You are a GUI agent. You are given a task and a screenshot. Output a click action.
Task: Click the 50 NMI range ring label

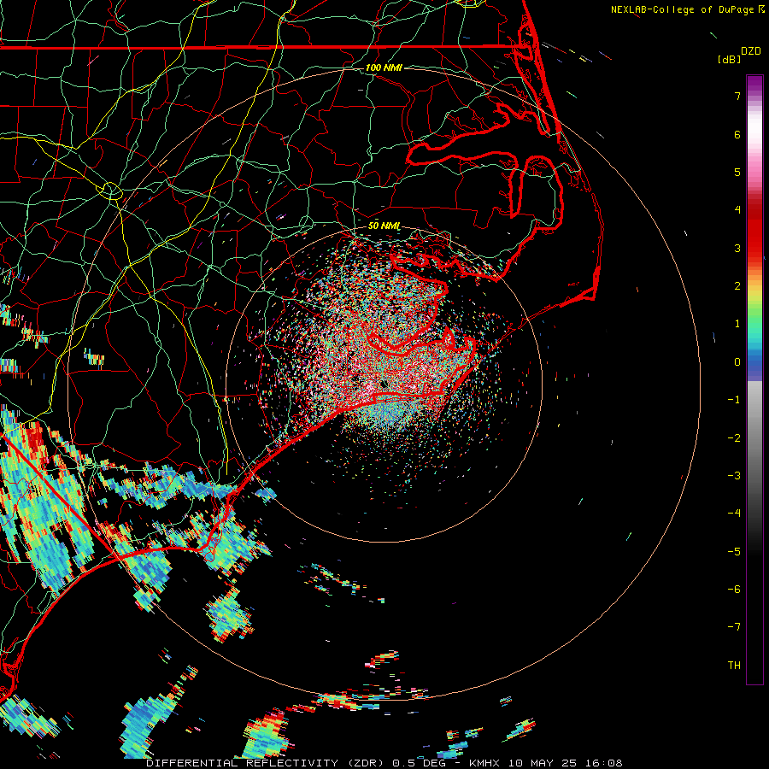384,226
